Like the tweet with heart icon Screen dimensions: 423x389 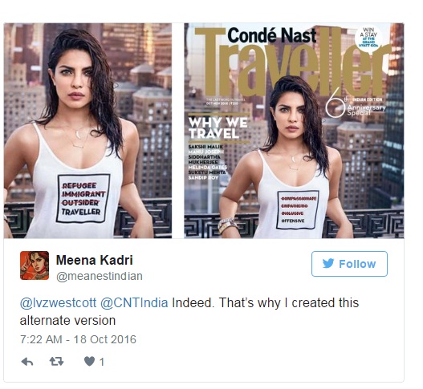(x=89, y=361)
